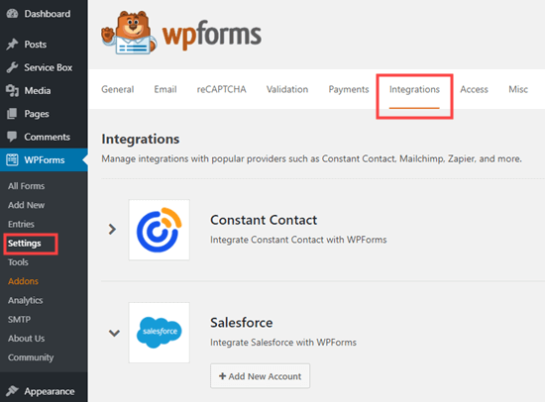Click 'Integrate Salesforce with WPForms' text
Viewport: 545px width, 402px height.
pyautogui.click(x=283, y=343)
